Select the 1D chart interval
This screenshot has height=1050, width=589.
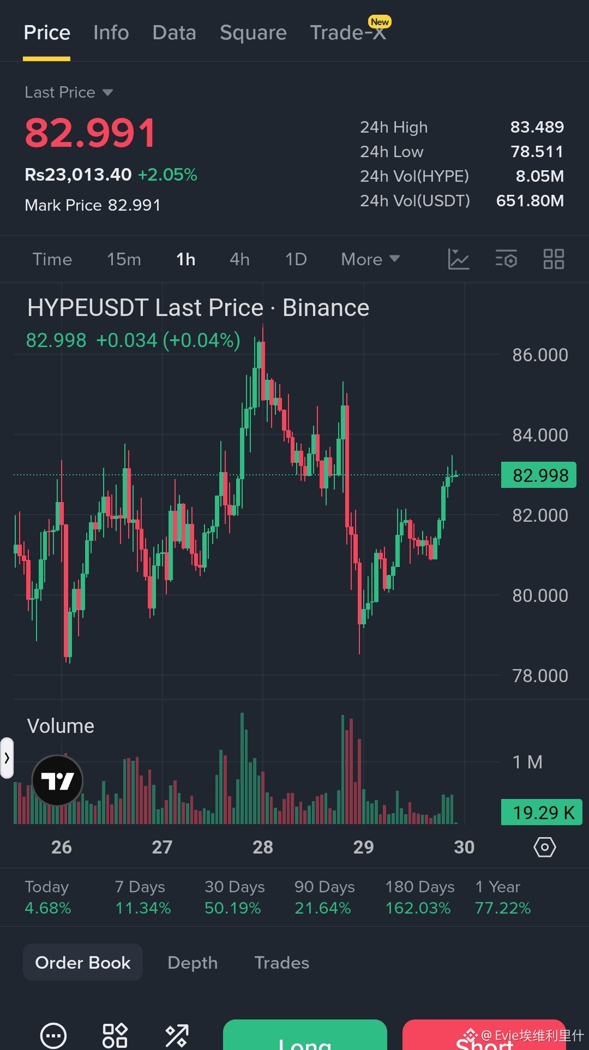tap(296, 259)
